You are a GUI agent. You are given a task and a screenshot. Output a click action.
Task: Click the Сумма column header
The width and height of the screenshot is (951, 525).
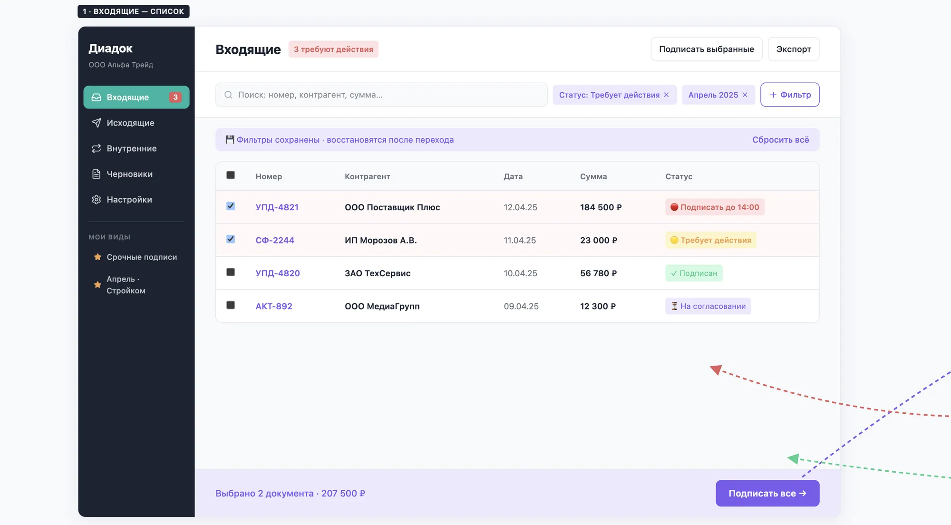(x=593, y=176)
